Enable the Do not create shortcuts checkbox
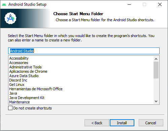The height and width of the screenshot is (131, 168). [x=10, y=108]
